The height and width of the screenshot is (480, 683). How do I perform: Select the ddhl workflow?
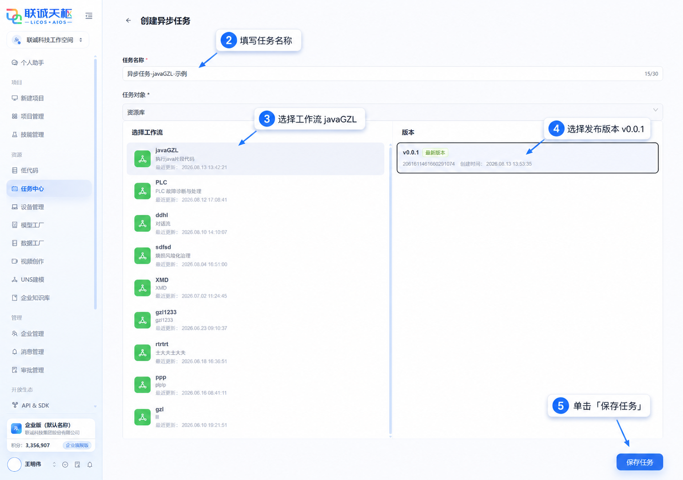pos(255,223)
